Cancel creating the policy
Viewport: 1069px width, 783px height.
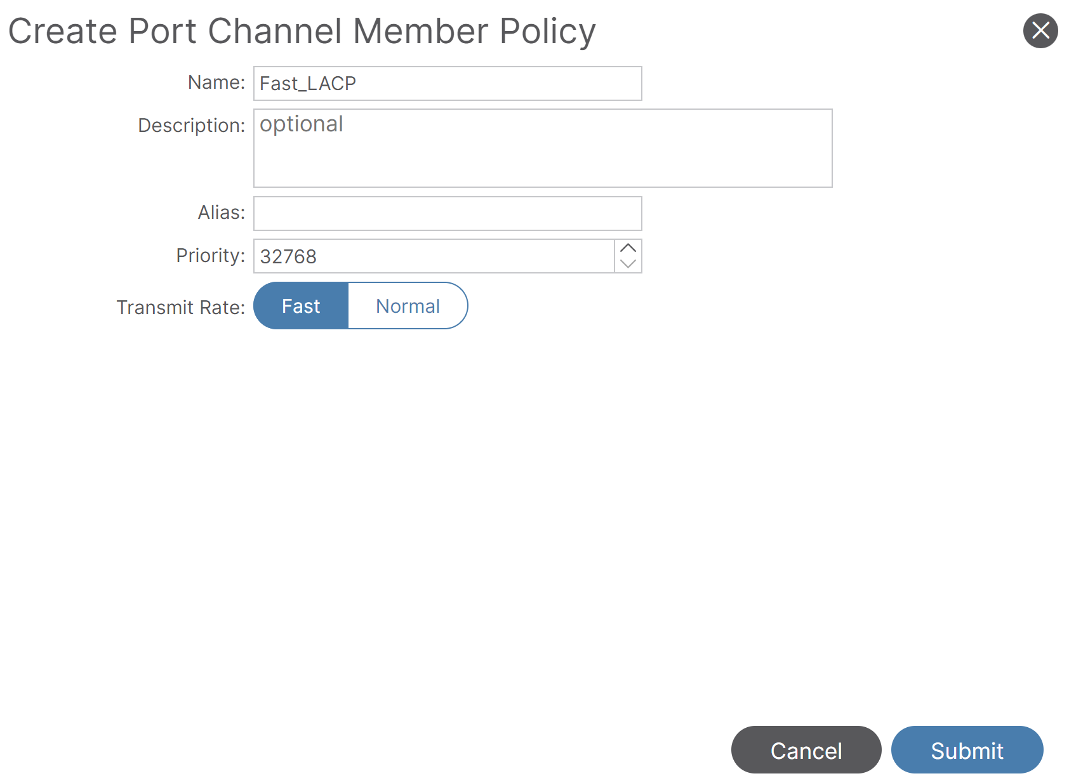coord(806,750)
